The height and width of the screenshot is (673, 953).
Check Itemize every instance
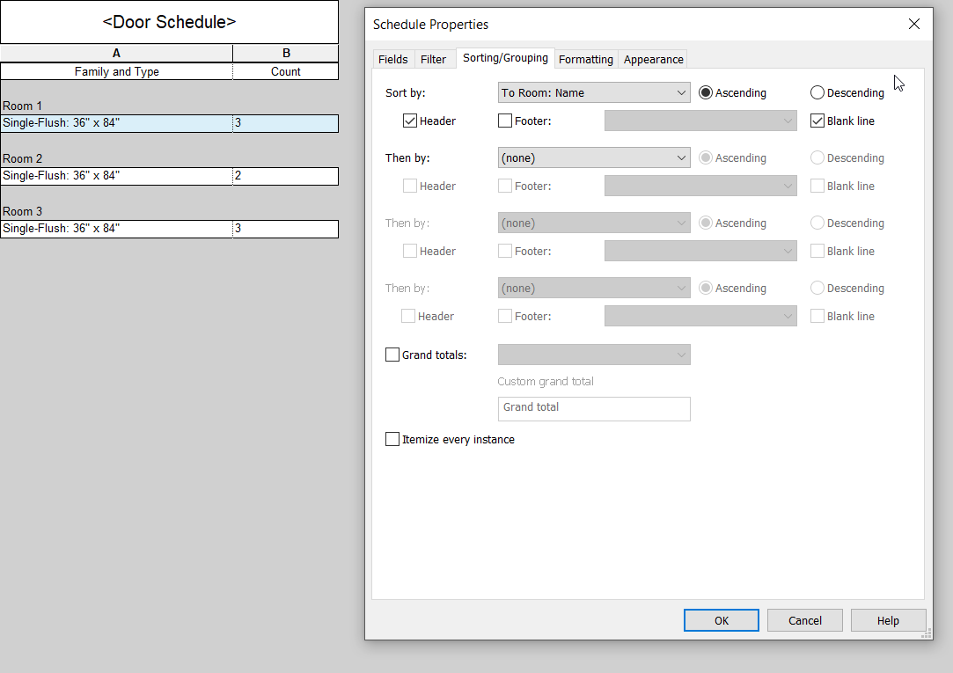(x=392, y=439)
